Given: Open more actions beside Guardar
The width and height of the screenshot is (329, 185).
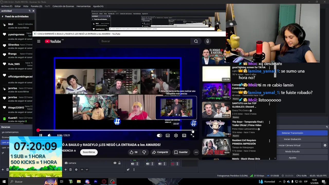Looking at the screenshot, I should tap(196, 152).
